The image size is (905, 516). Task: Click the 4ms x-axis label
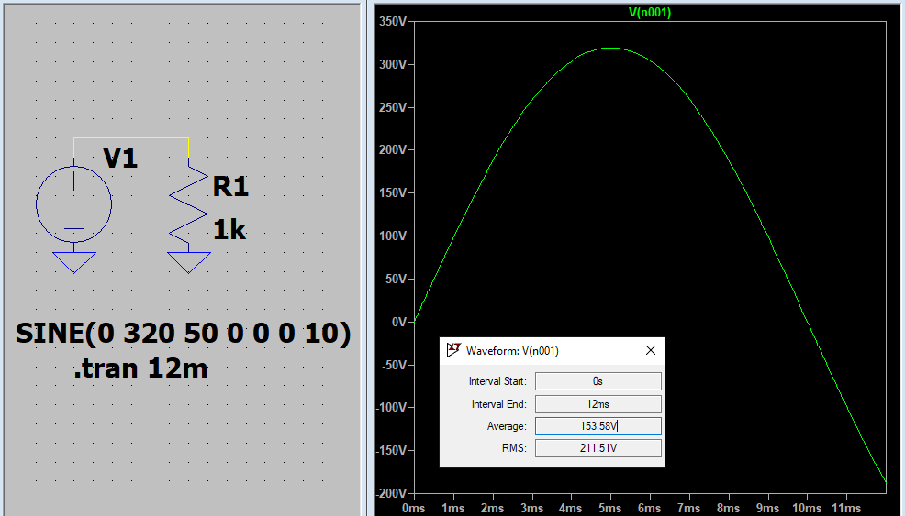point(571,508)
